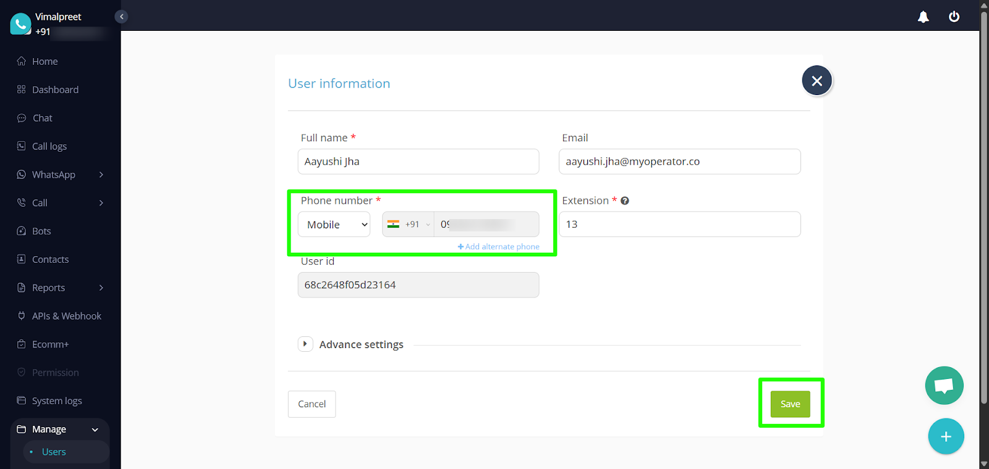Click the Extension help question icon
The image size is (989, 469).
625,201
